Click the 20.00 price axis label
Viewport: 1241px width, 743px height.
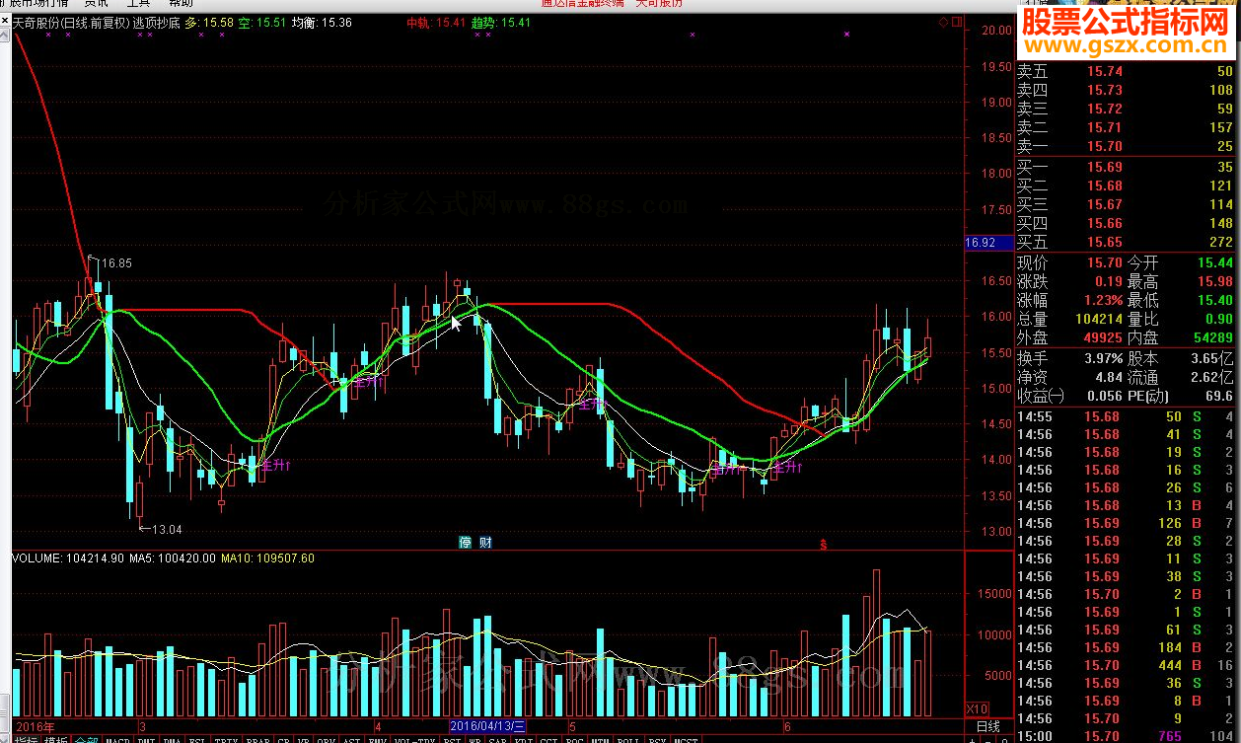pos(996,30)
